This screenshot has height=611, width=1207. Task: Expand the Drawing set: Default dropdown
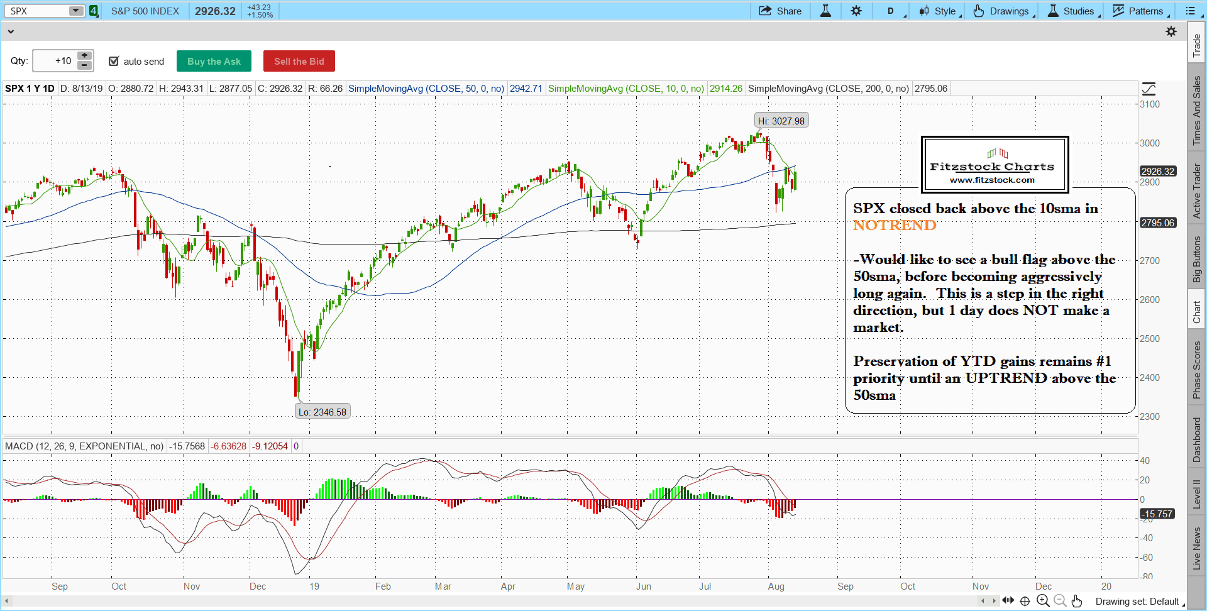coord(1138,602)
